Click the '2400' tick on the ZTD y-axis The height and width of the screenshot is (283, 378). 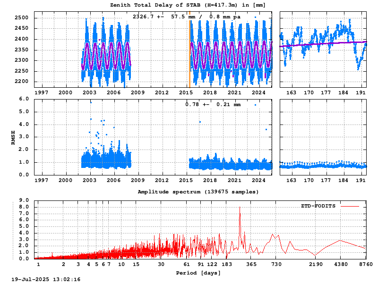tap(21, 39)
